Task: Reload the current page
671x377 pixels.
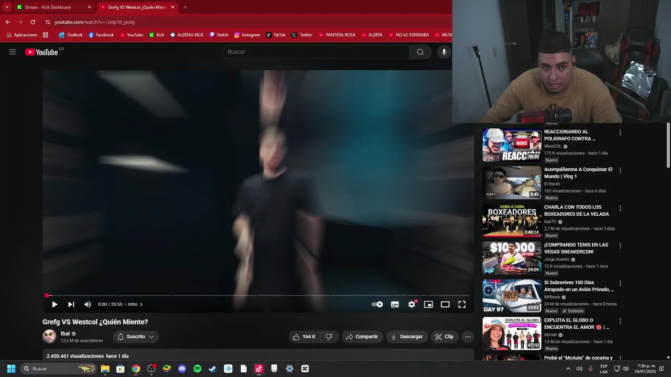Action: point(33,22)
